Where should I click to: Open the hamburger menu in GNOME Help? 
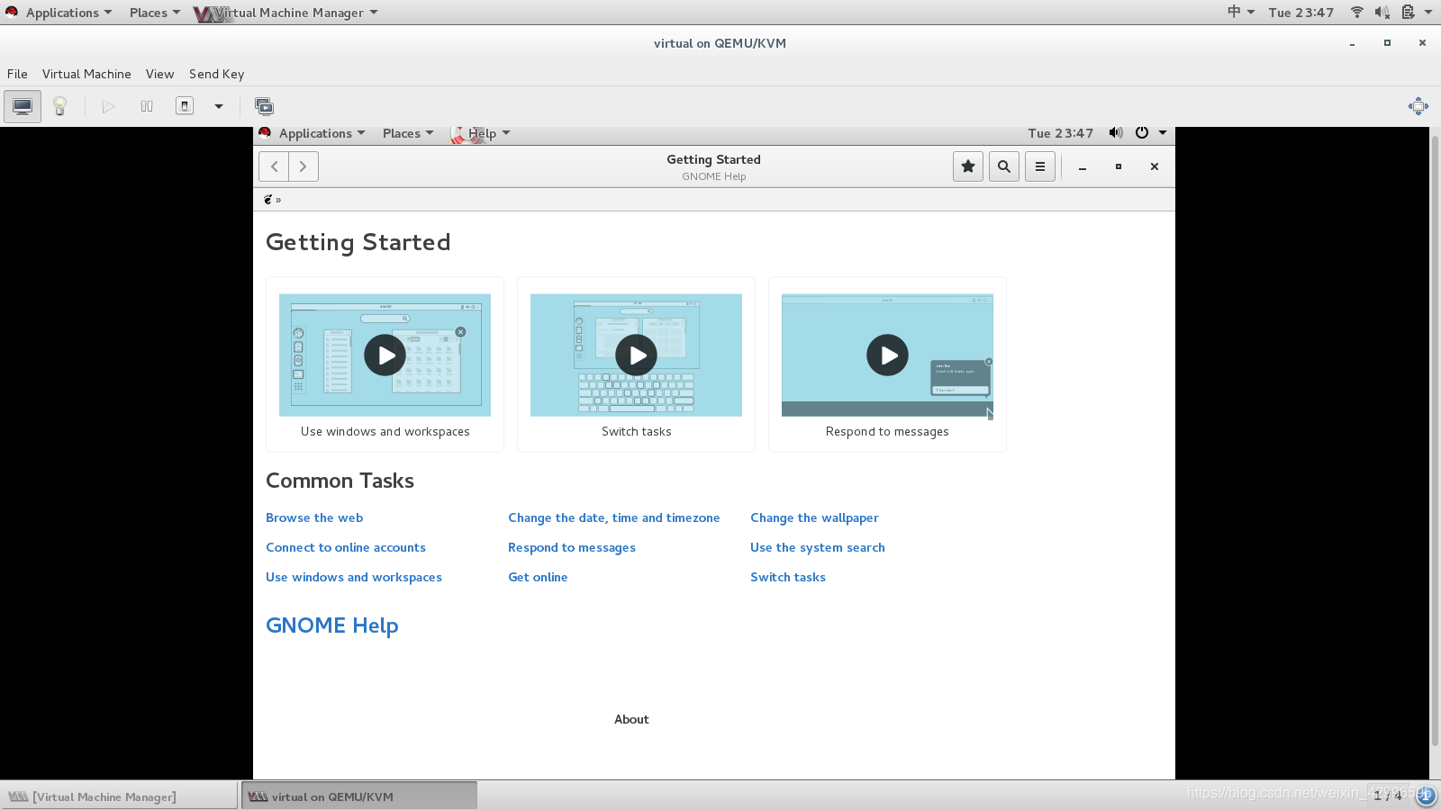[x=1040, y=166]
